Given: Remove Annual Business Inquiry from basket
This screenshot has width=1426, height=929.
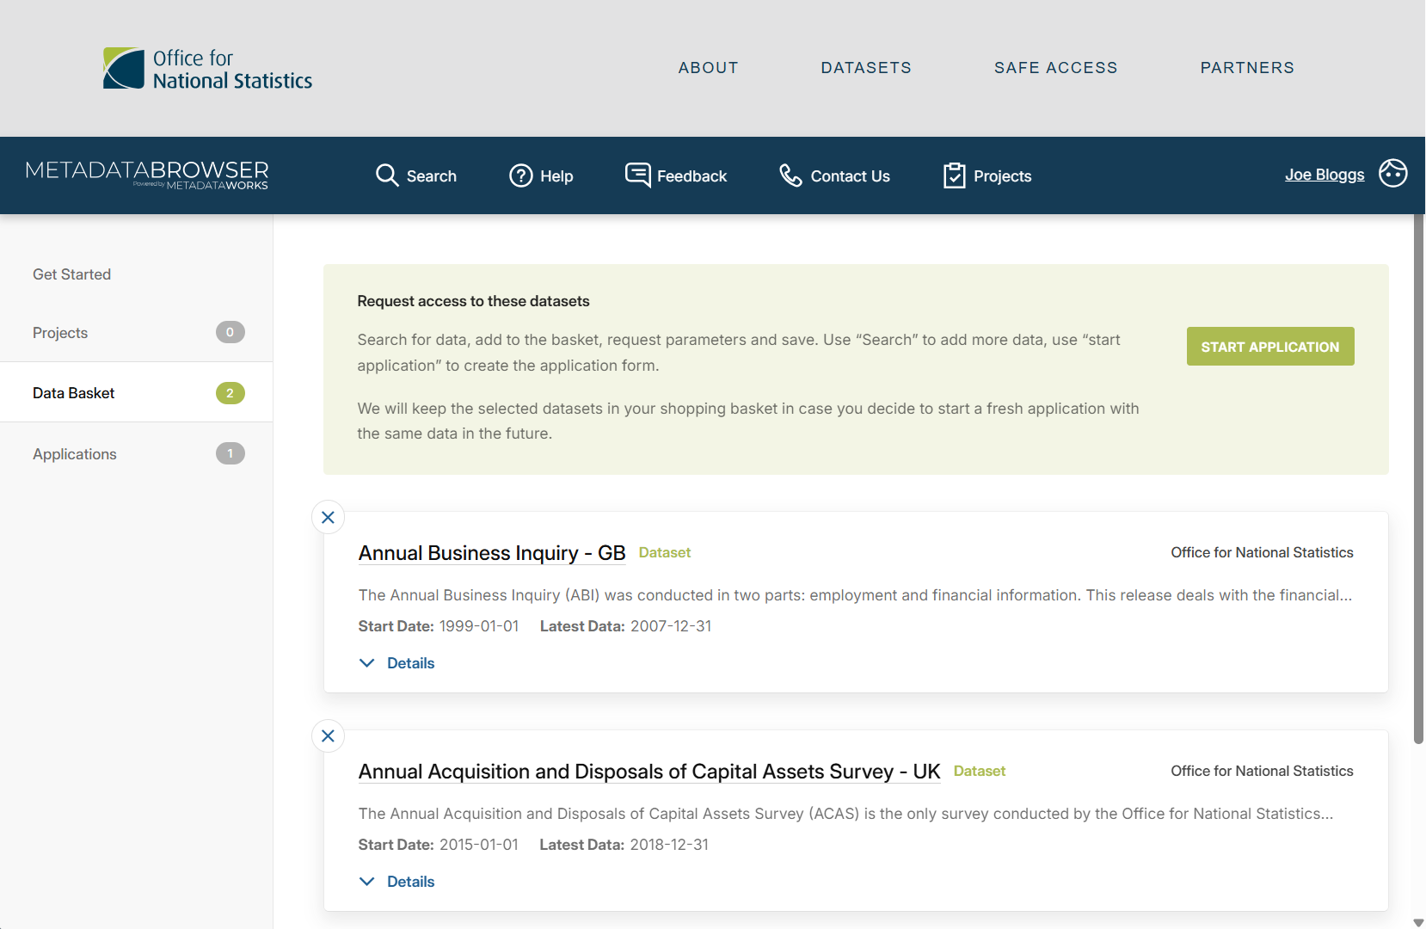Looking at the screenshot, I should click(328, 517).
